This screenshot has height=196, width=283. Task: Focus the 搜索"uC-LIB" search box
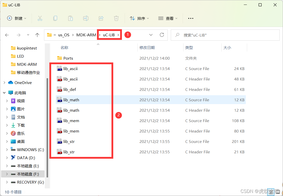(x=225, y=35)
